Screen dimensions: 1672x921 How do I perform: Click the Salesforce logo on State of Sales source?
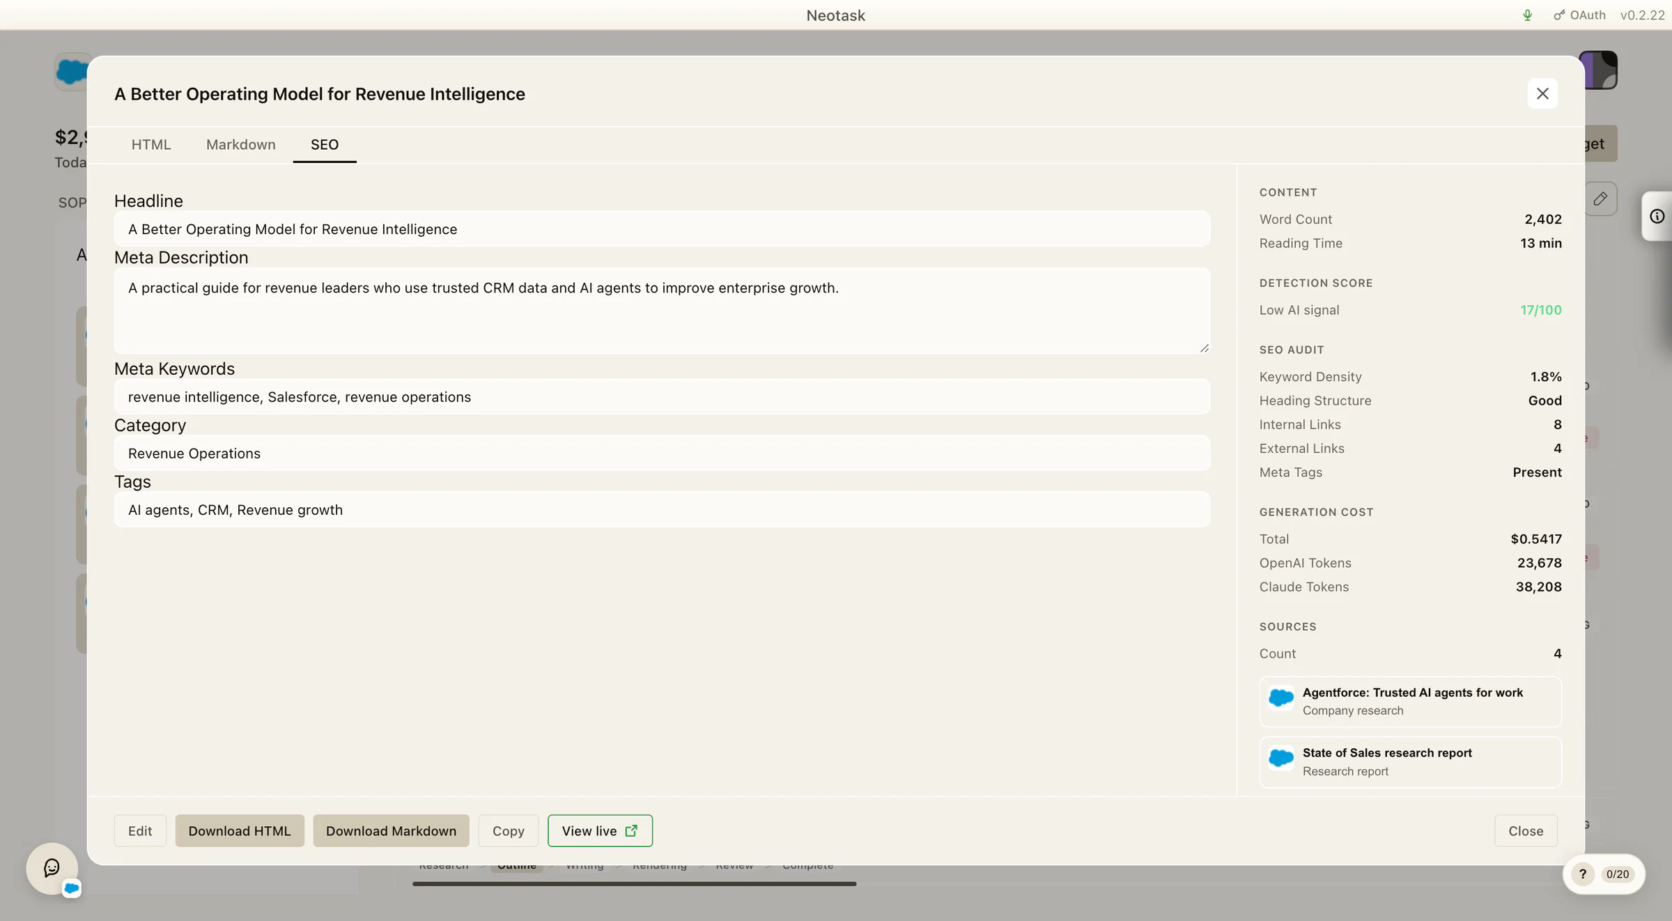click(x=1281, y=758)
